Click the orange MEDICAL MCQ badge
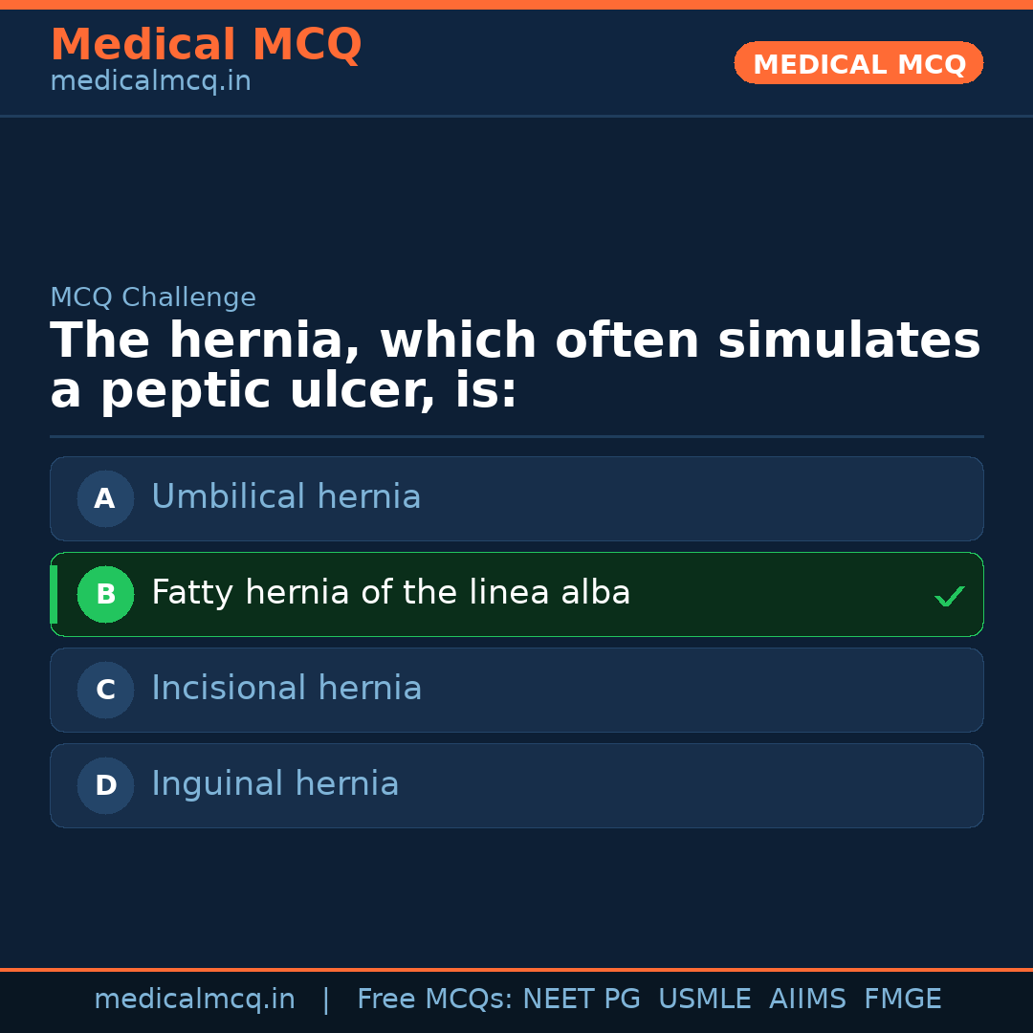Viewport: 1033px width, 1033px height. point(858,63)
